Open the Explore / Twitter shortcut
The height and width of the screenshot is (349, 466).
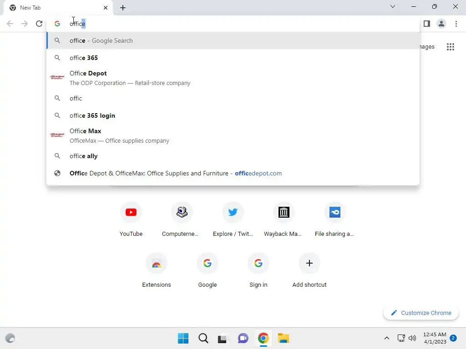click(233, 219)
